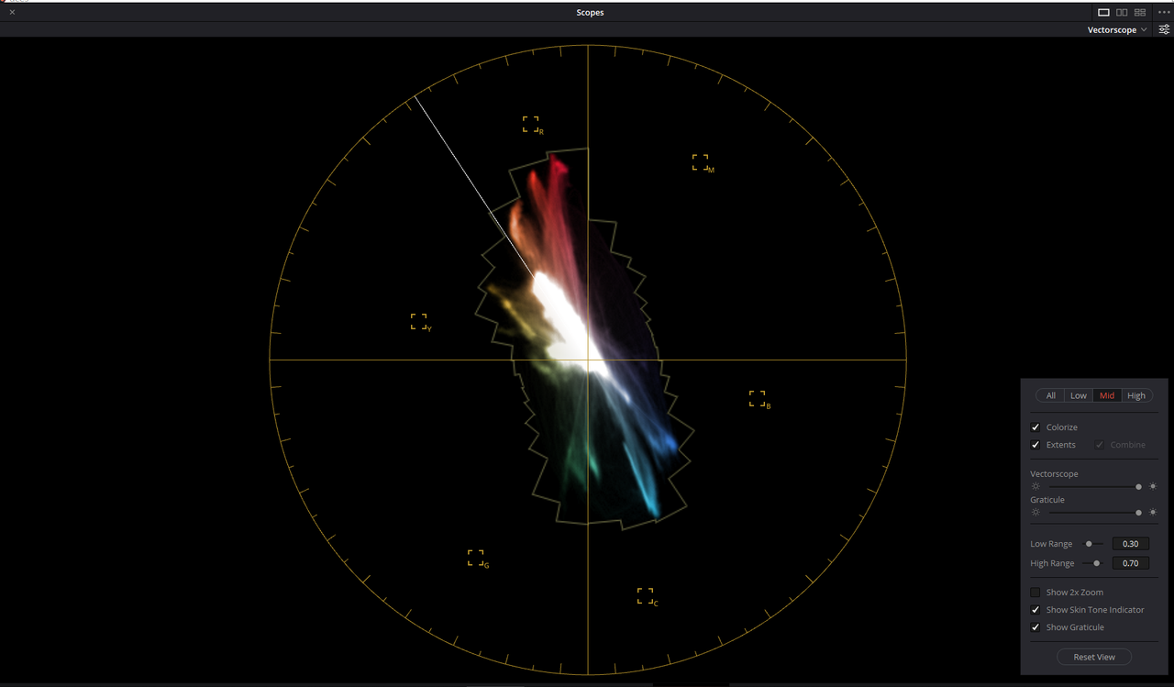Click the Low Range slider handle

(x=1089, y=544)
